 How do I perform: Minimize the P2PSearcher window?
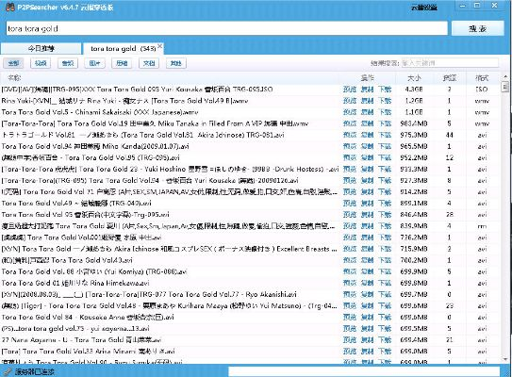click(x=463, y=6)
